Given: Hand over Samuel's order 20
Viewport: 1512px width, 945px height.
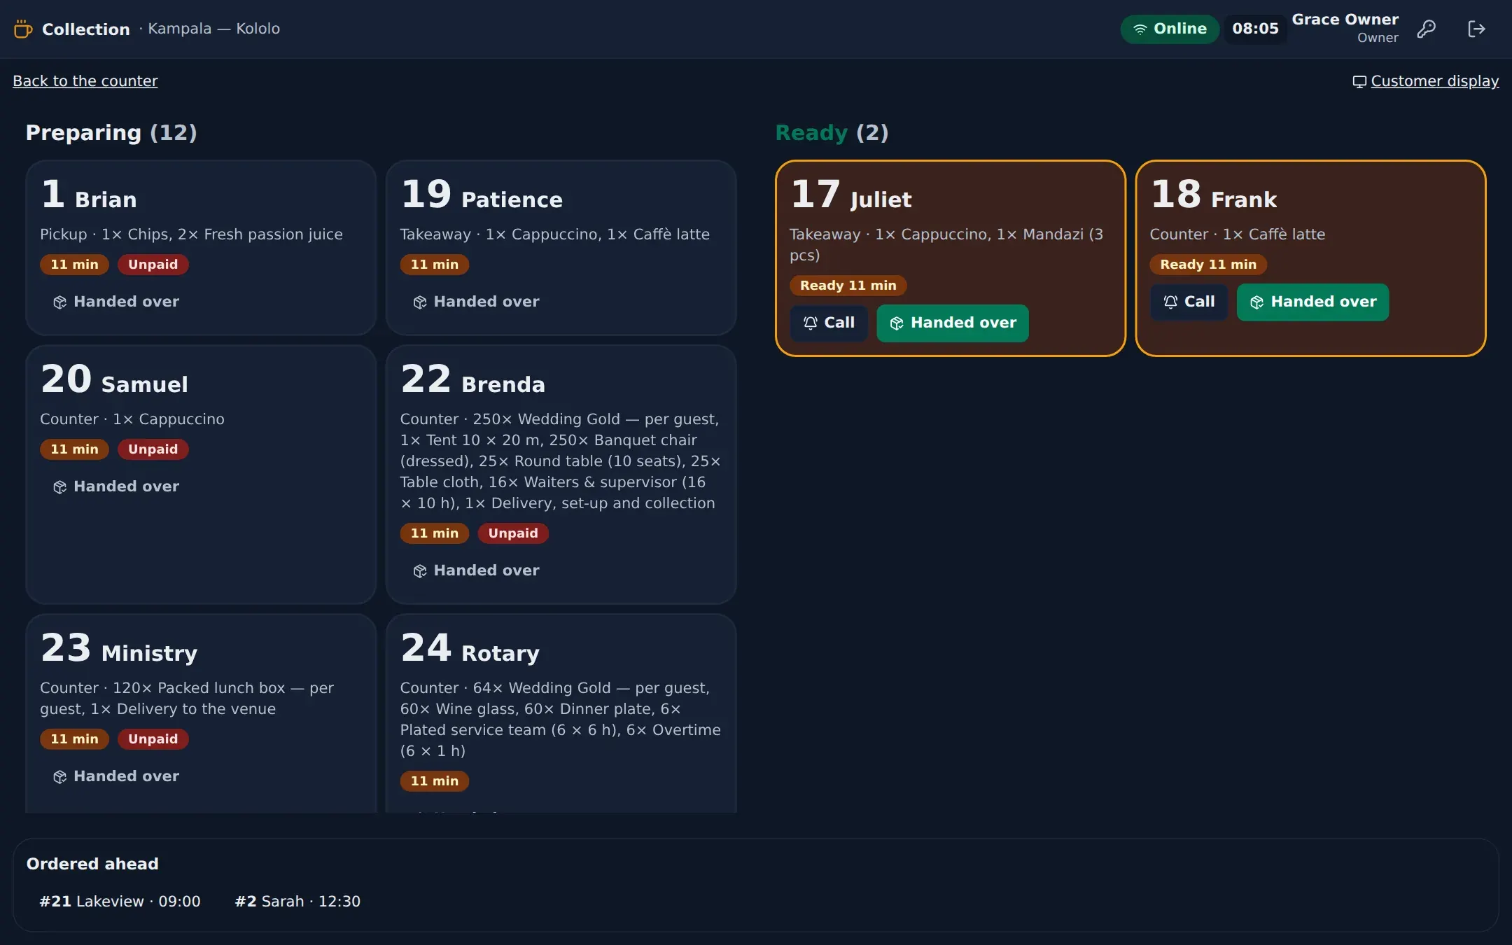Looking at the screenshot, I should [x=115, y=486].
